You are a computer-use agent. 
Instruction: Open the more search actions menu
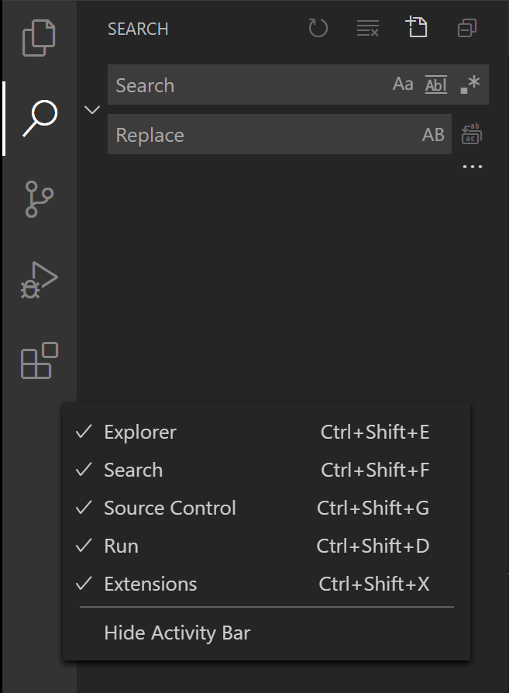(473, 165)
